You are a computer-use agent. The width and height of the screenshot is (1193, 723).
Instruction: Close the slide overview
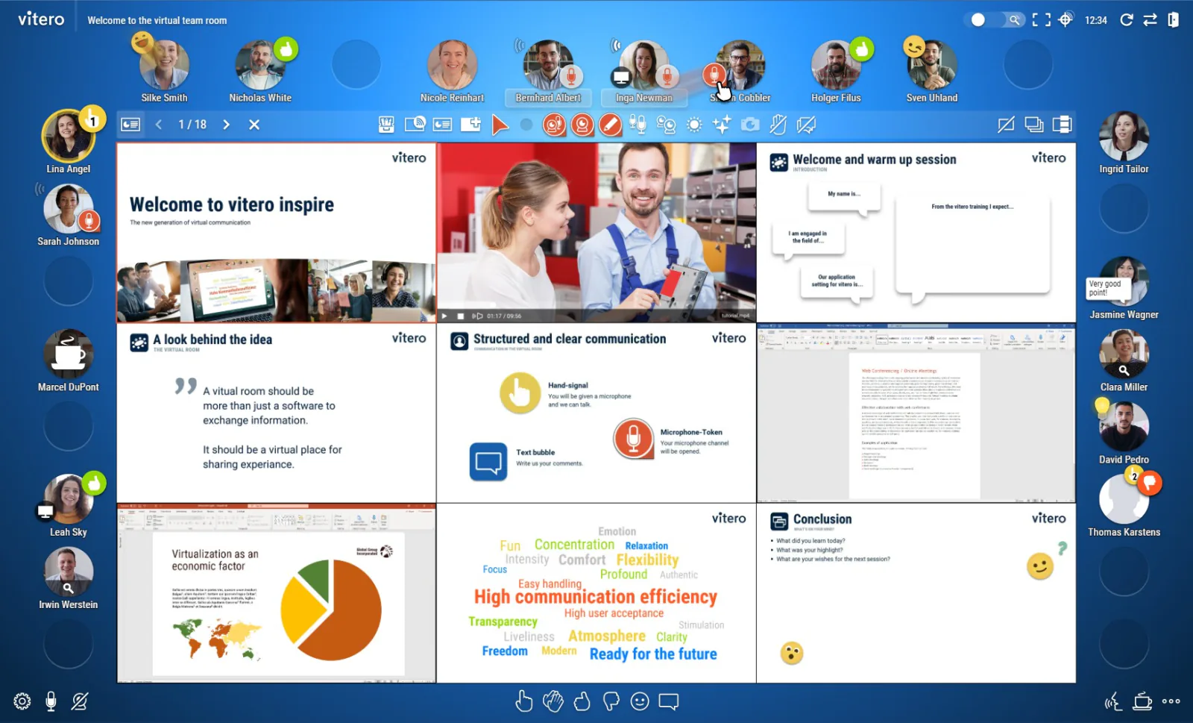click(254, 125)
